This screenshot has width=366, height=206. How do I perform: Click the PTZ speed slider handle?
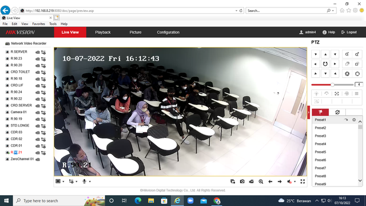click(332, 85)
